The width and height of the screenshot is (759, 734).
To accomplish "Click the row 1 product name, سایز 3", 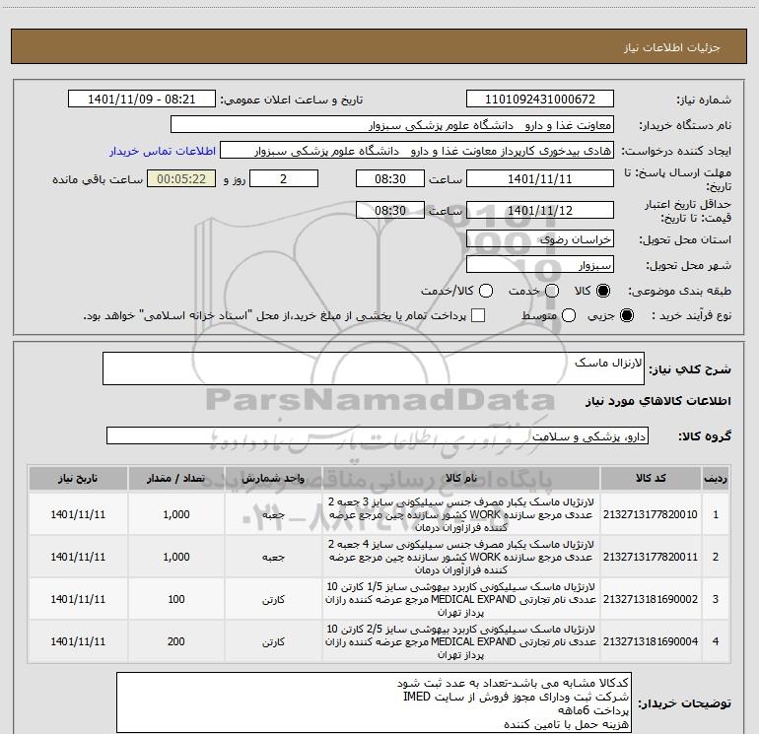I will click(x=461, y=514).
